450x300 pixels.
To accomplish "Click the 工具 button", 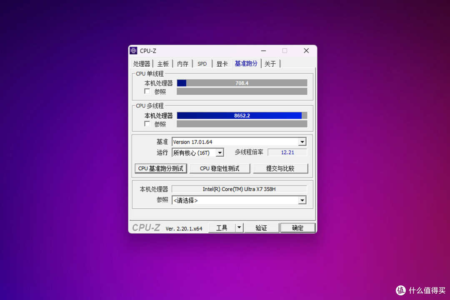I will pyautogui.click(x=222, y=228).
